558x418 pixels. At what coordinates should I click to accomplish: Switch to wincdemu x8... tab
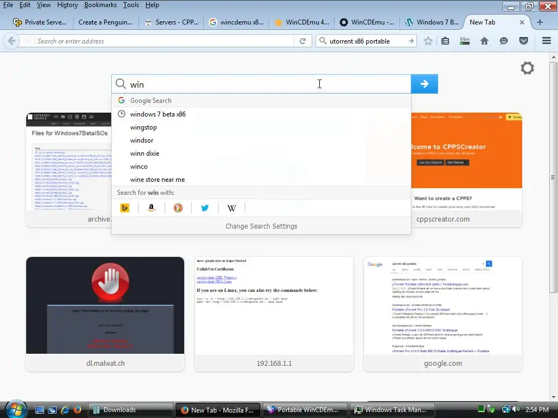[236, 22]
